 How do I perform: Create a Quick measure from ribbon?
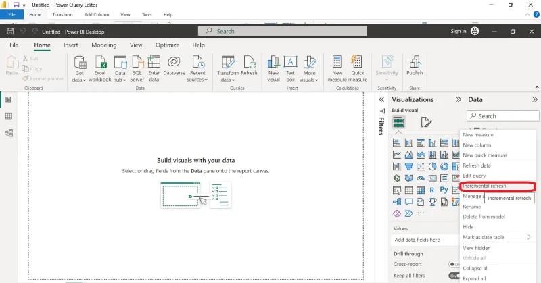[x=358, y=69]
